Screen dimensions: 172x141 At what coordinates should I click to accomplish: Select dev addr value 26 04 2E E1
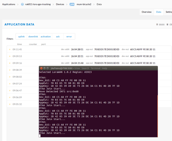click(x=77, y=56)
